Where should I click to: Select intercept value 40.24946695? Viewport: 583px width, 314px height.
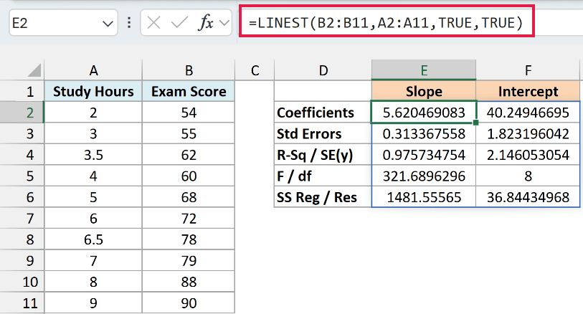[x=528, y=113]
